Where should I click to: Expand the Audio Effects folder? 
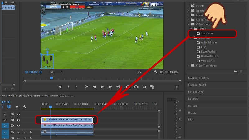188,15
